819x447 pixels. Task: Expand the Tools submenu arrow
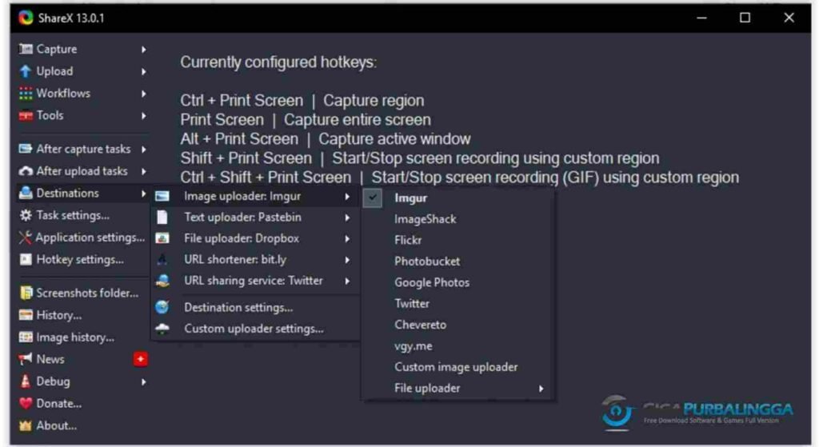tap(144, 115)
